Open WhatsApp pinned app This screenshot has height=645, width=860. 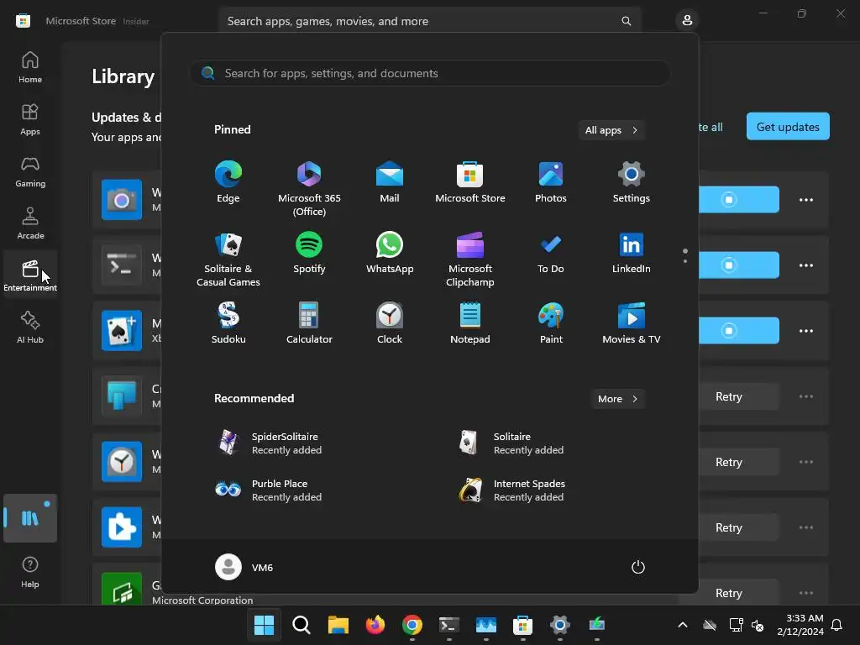[390, 253]
